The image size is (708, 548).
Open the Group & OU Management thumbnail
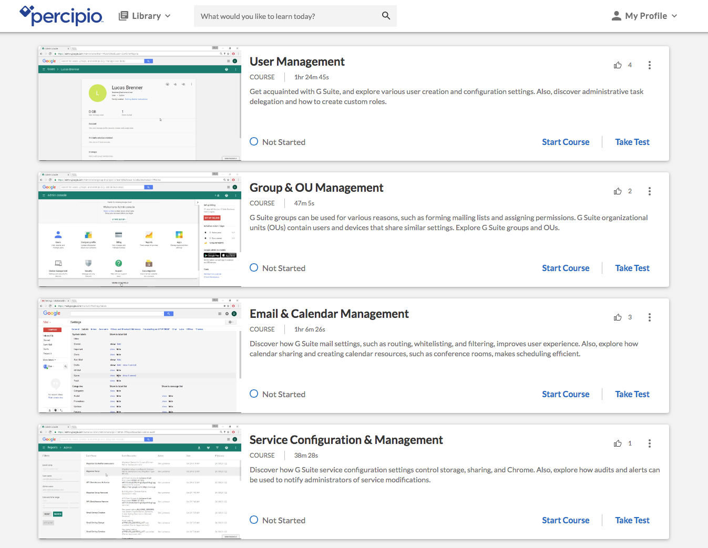(x=139, y=230)
